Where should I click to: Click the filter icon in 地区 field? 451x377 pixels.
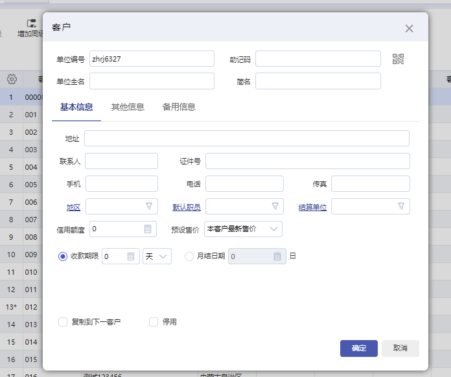coord(148,207)
